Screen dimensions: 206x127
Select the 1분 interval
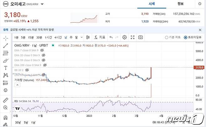click(16, 38)
